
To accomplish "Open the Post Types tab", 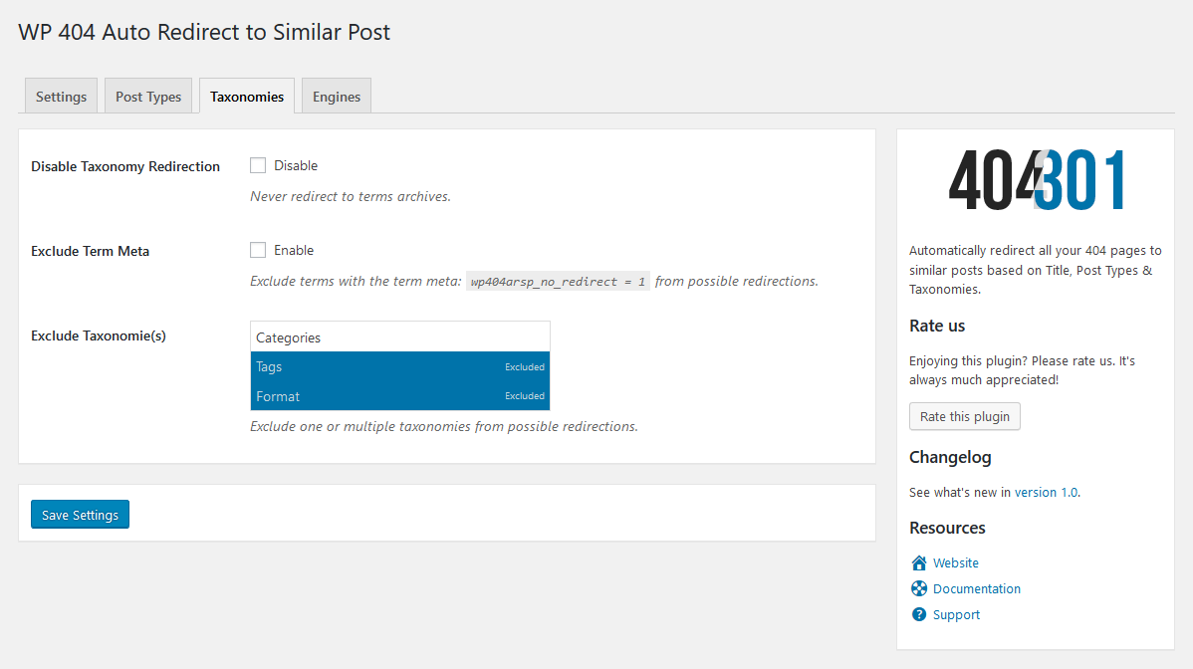I will tap(148, 96).
